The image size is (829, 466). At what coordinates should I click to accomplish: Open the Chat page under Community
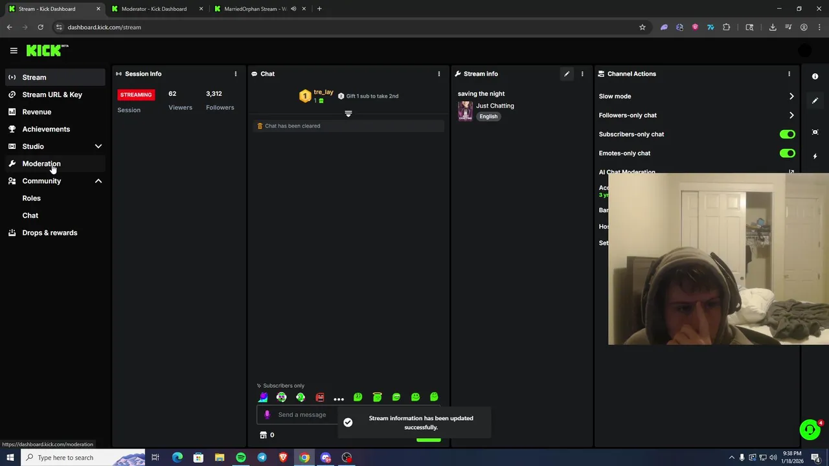(30, 216)
